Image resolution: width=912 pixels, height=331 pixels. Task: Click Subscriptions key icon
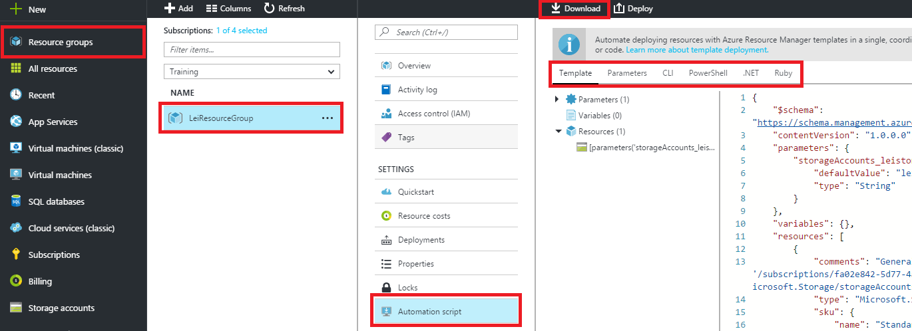click(16, 255)
